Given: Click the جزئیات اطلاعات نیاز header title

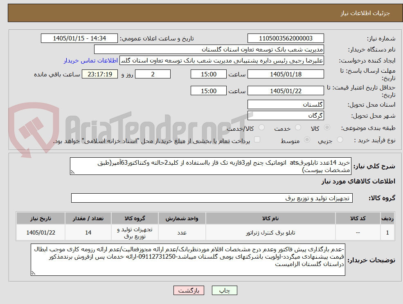Looking at the screenshot, I should (365, 13).
